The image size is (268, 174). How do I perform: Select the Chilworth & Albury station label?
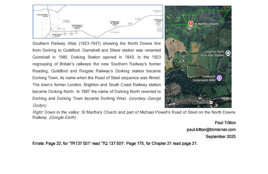pyautogui.click(x=77, y=27)
